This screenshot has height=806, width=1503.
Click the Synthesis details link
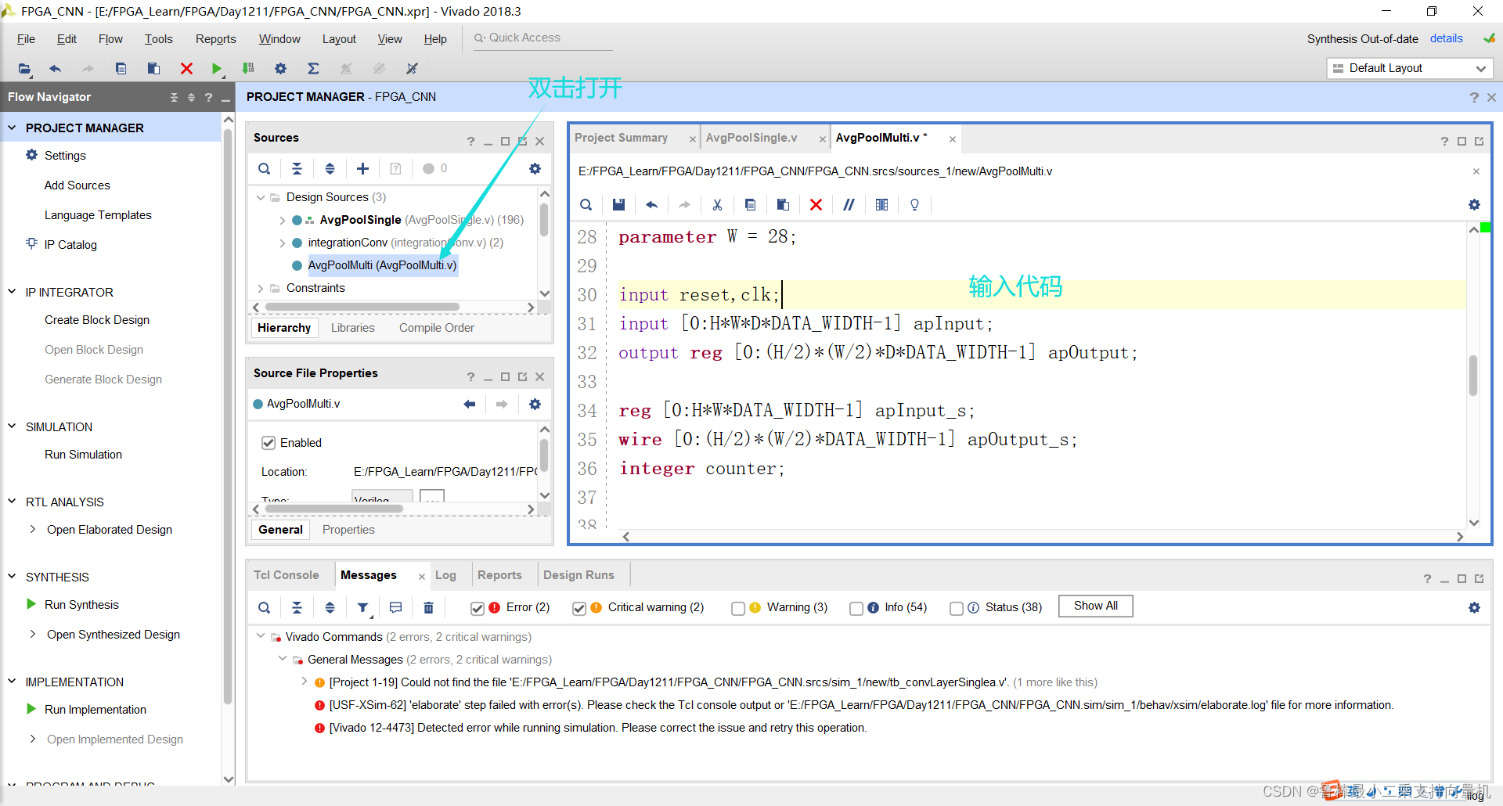pyautogui.click(x=1446, y=38)
